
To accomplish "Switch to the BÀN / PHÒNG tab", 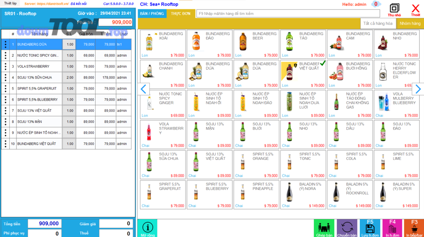I will coord(152,14).
